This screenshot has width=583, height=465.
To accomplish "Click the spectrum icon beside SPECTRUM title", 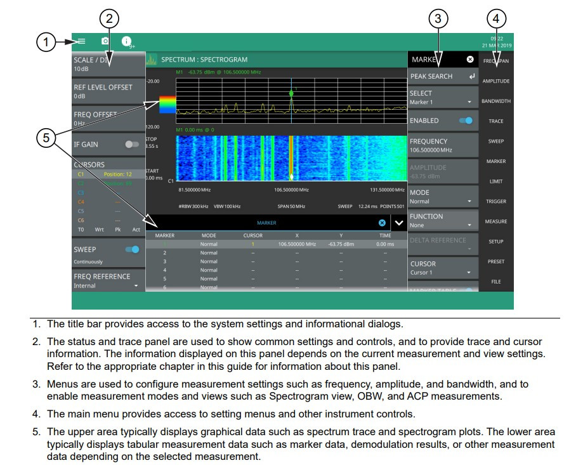I will [x=152, y=60].
